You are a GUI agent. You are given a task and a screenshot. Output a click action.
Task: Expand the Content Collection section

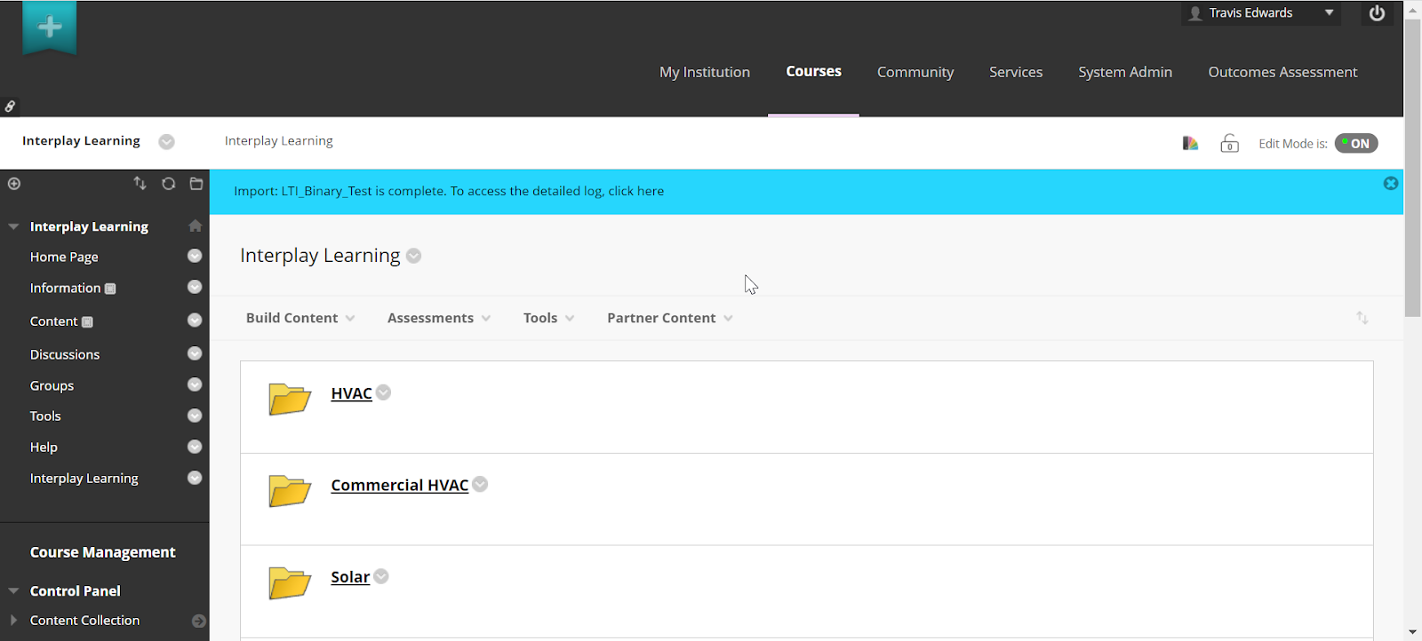coord(13,621)
